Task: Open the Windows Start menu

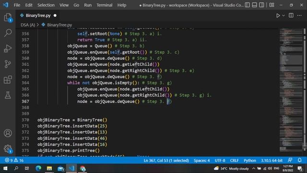Action: tap(5, 169)
